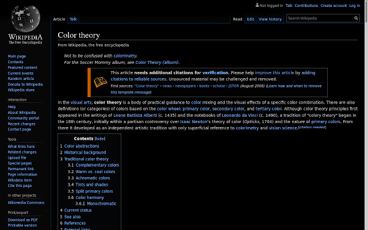
Task: Open the View history tab
Action: [270, 19]
